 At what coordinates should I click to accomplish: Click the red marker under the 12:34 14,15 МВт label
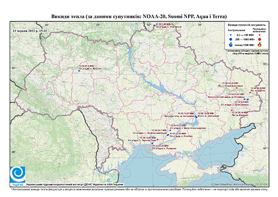(237, 88)
